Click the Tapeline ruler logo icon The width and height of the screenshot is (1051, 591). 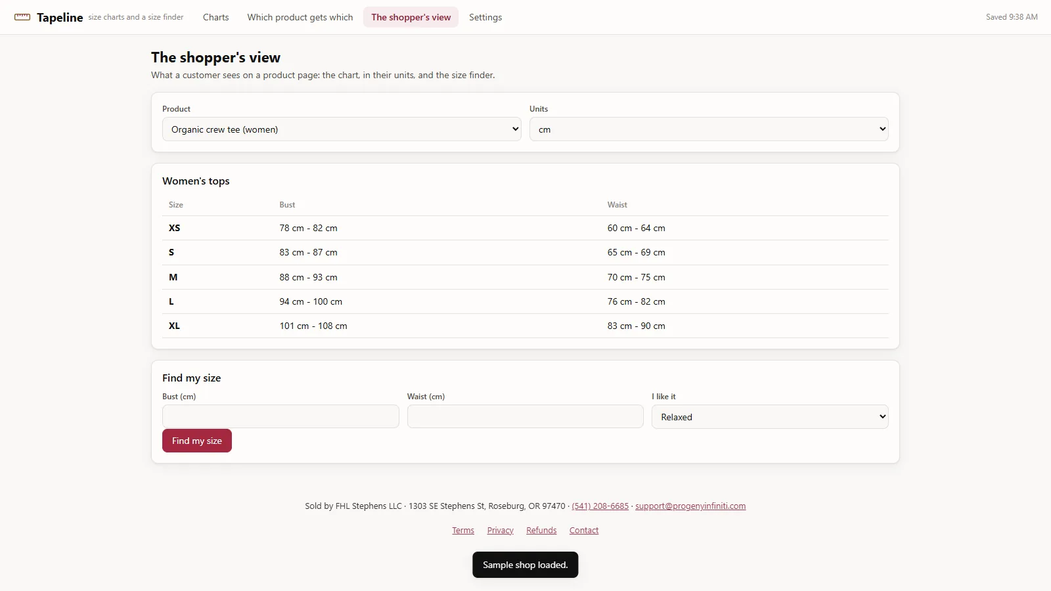(x=22, y=17)
